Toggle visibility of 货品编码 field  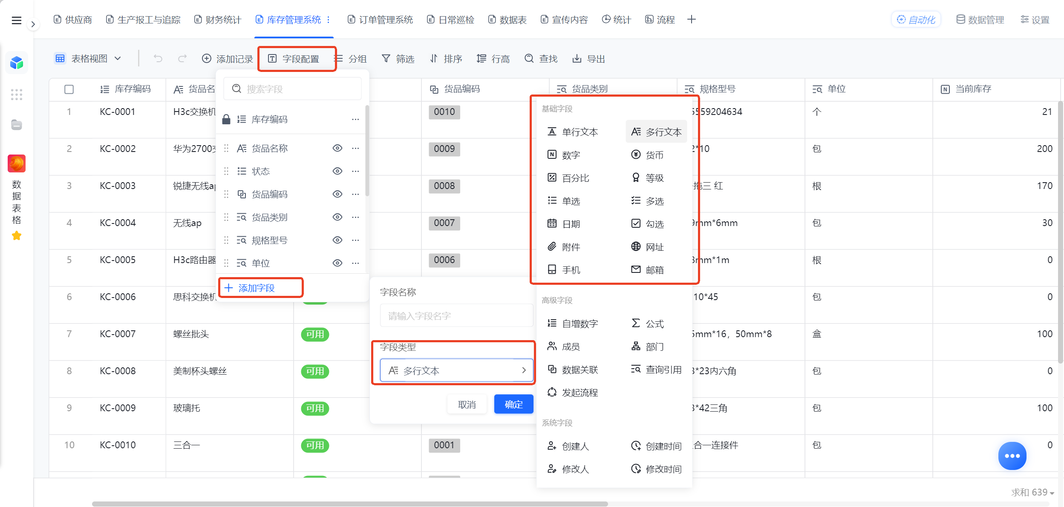point(337,194)
